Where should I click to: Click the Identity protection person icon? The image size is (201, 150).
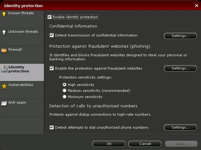click(4, 69)
